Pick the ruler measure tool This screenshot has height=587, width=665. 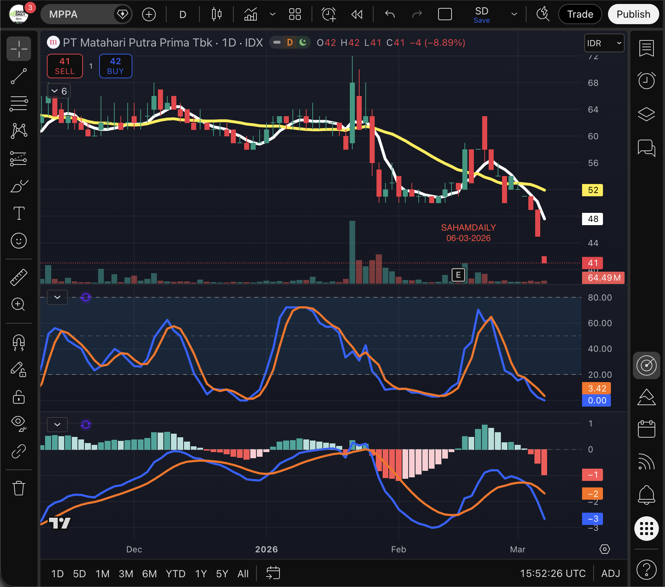19,277
